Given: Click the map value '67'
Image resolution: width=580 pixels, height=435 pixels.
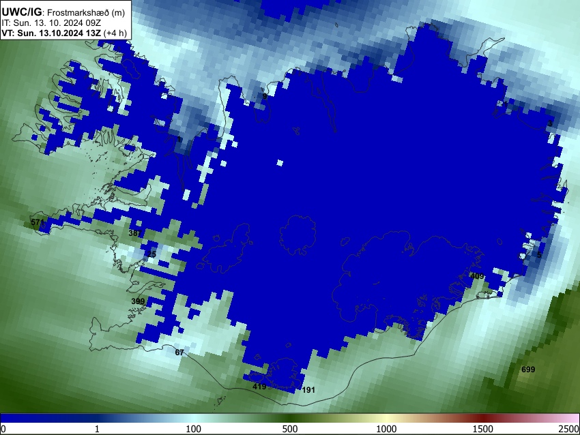Looking at the screenshot, I should point(179,352).
